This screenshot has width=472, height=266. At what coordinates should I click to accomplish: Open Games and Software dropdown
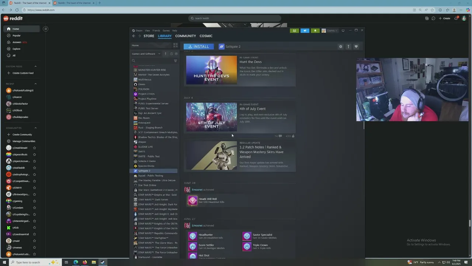[x=146, y=54]
